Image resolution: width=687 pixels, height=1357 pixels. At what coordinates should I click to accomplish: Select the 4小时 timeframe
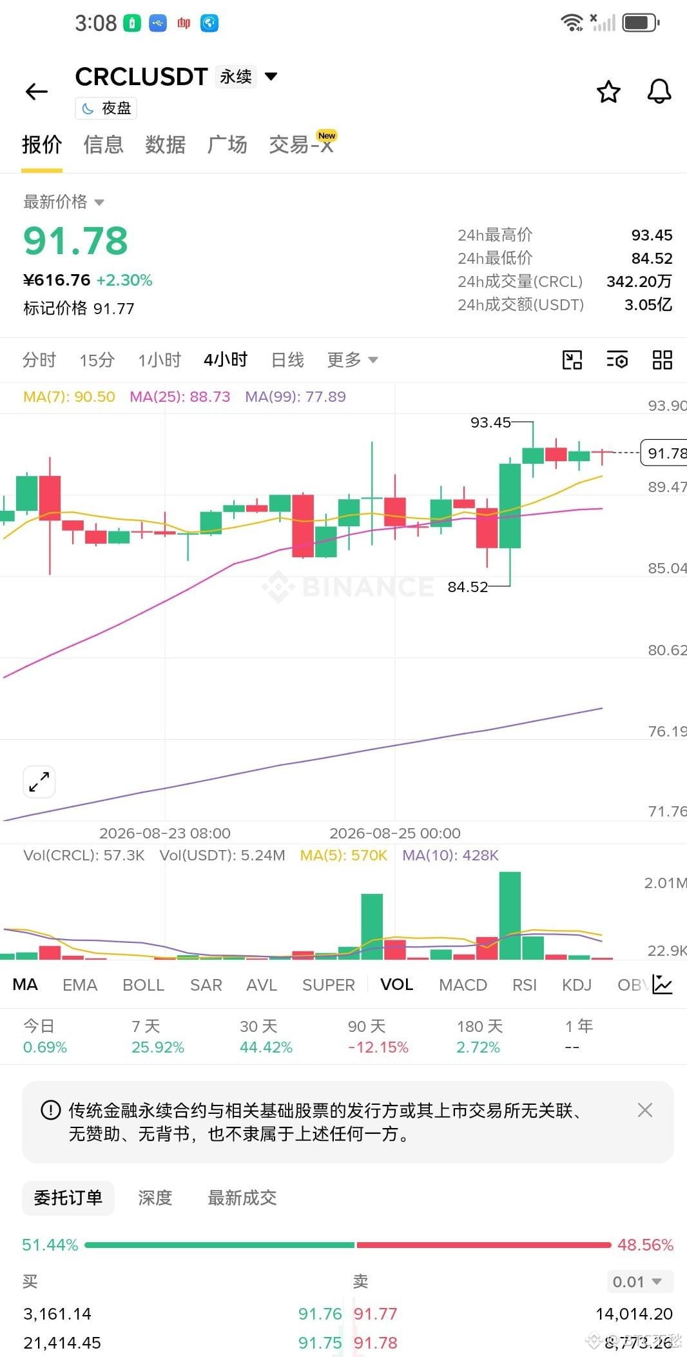[226, 360]
